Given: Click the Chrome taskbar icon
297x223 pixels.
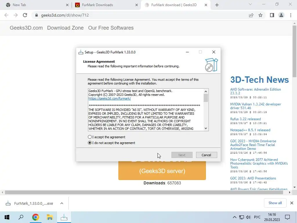Looking at the screenshot, I should click(35, 217).
